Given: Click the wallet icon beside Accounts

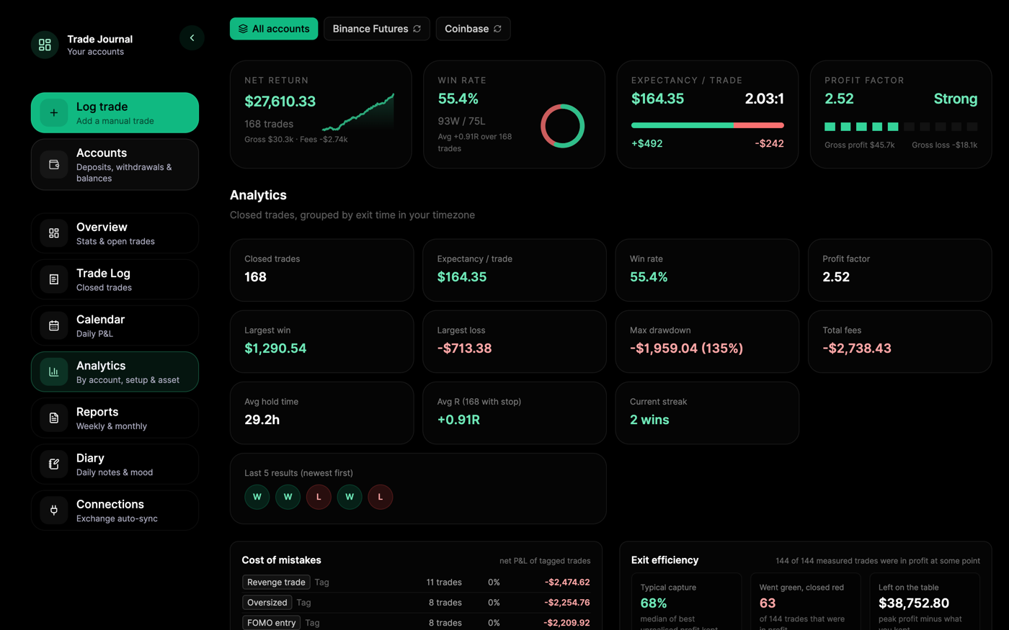Looking at the screenshot, I should 54,165.
